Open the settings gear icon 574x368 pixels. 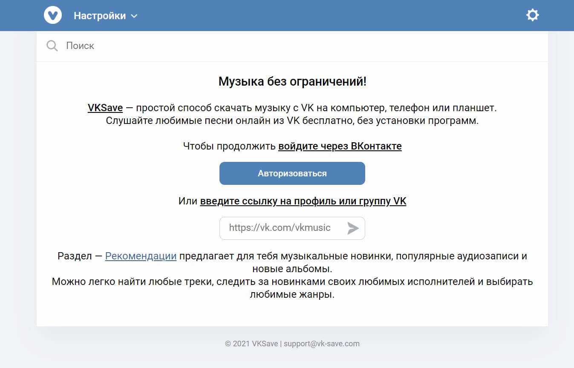(x=533, y=15)
